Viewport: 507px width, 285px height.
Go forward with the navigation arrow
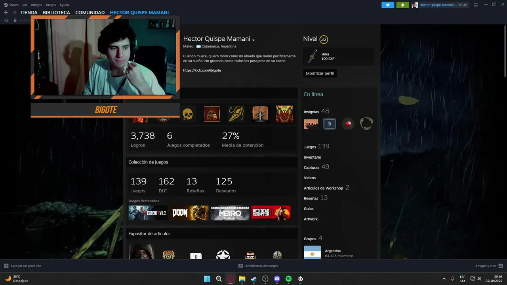[14, 13]
